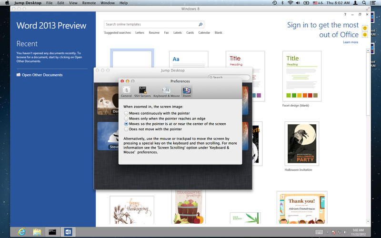Click the user account menu bar icon
381x238 pixels.
[x=355, y=3]
